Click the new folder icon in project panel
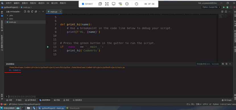This screenshot has width=236, height=110. pos(29,12)
